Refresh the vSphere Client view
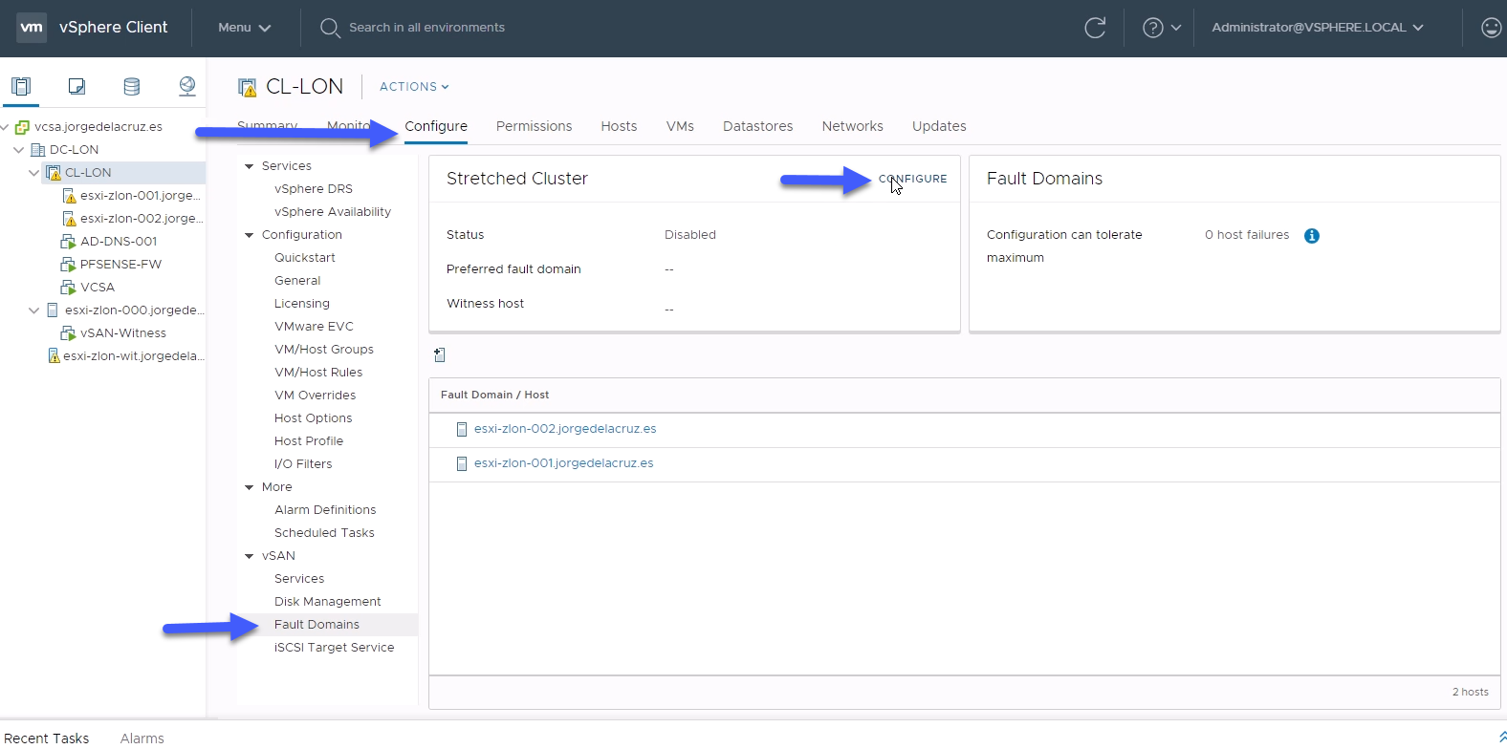Screen dimensions: 1507x749 [x=1095, y=28]
